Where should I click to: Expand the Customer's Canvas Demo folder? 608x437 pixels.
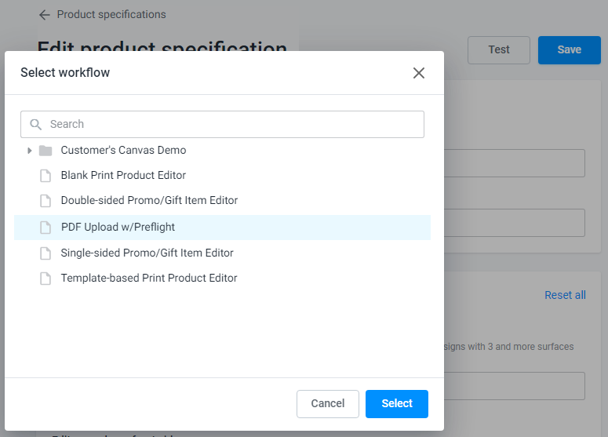coord(30,151)
